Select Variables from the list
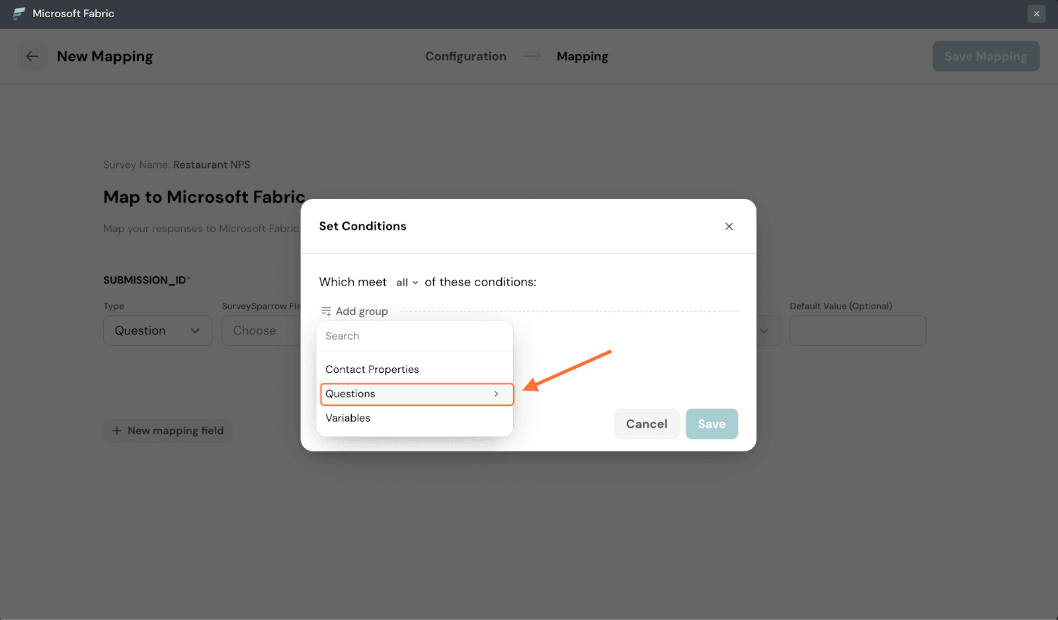This screenshot has height=620, width=1058. 348,418
